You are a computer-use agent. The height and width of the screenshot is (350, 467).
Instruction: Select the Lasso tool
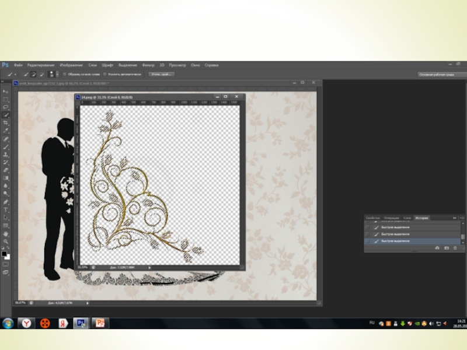[x=6, y=107]
